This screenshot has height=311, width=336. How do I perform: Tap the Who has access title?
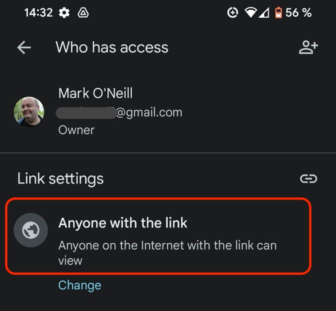(x=112, y=47)
